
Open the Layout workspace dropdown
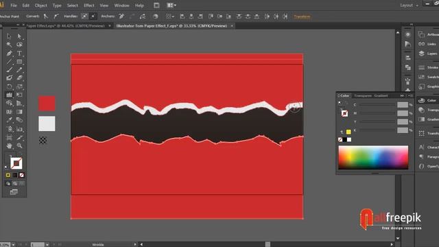[x=409, y=5]
